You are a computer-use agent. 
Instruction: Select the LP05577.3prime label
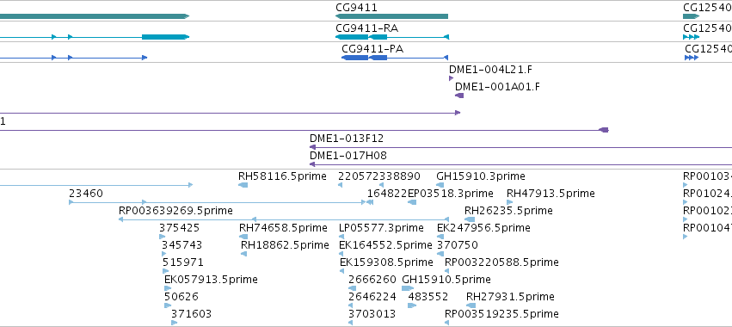(381, 227)
